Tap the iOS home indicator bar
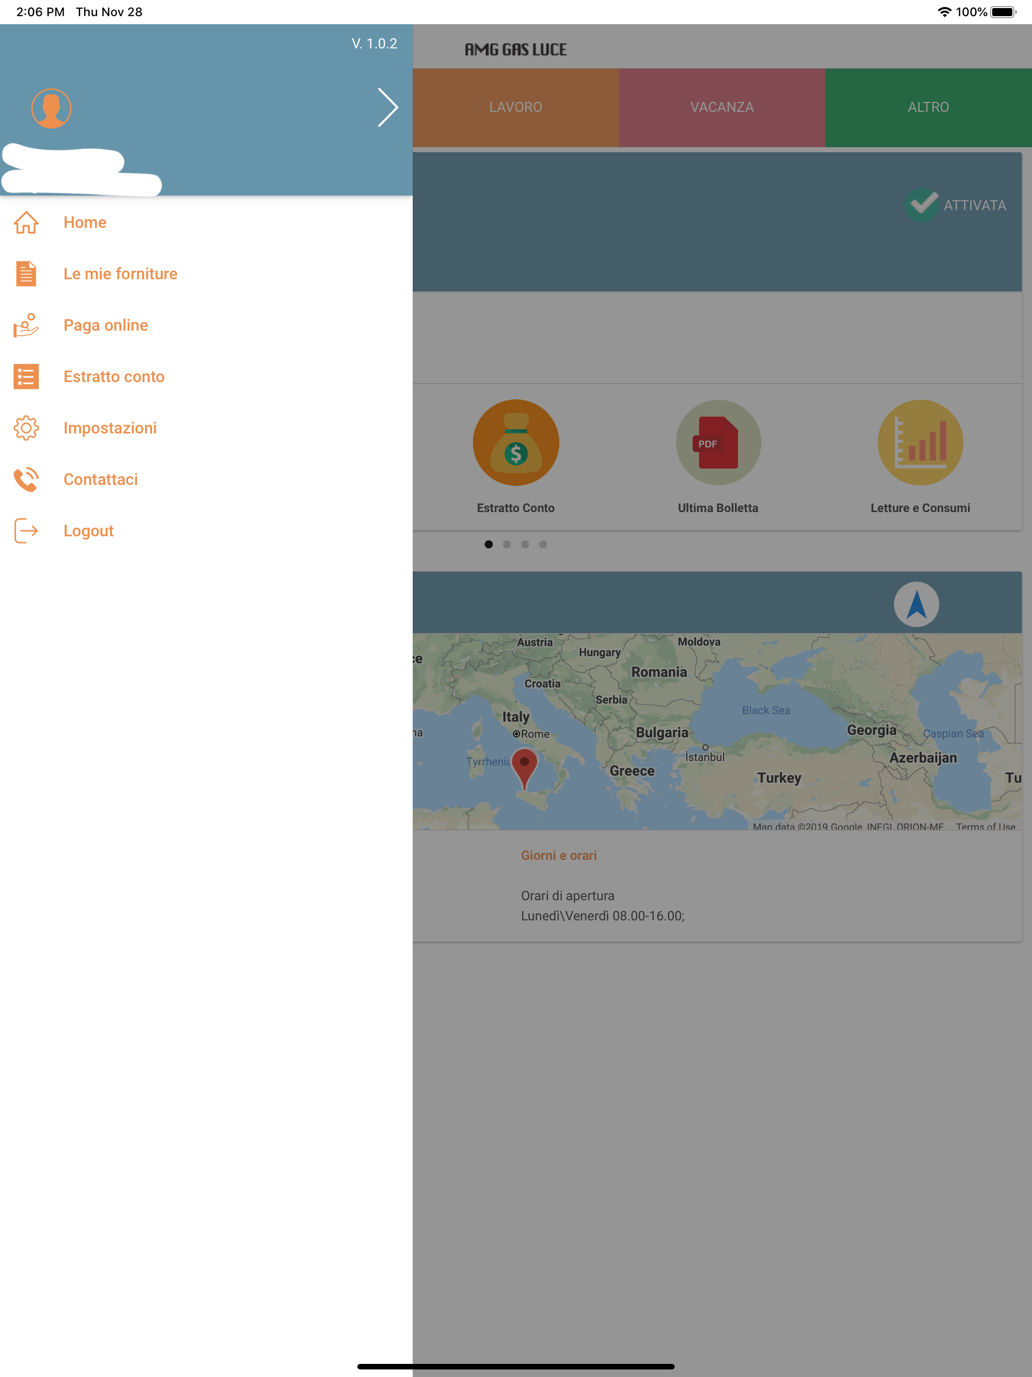The image size is (1032, 1377). point(515,1366)
